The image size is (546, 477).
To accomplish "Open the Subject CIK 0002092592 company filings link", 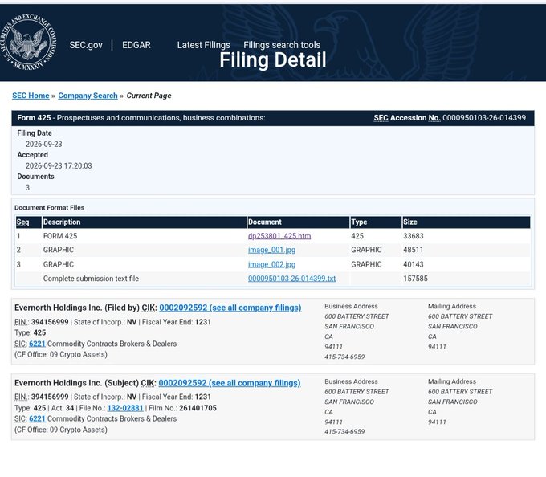I will pyautogui.click(x=230, y=383).
